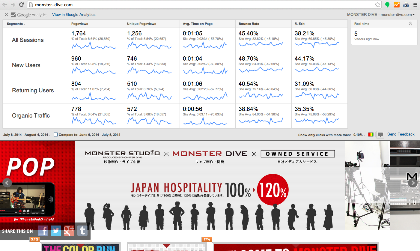Close the Google Analytics overlay with X

tap(7, 14)
